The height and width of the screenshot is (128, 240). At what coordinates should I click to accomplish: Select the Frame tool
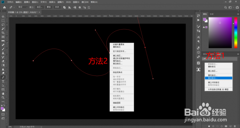coord(3,37)
